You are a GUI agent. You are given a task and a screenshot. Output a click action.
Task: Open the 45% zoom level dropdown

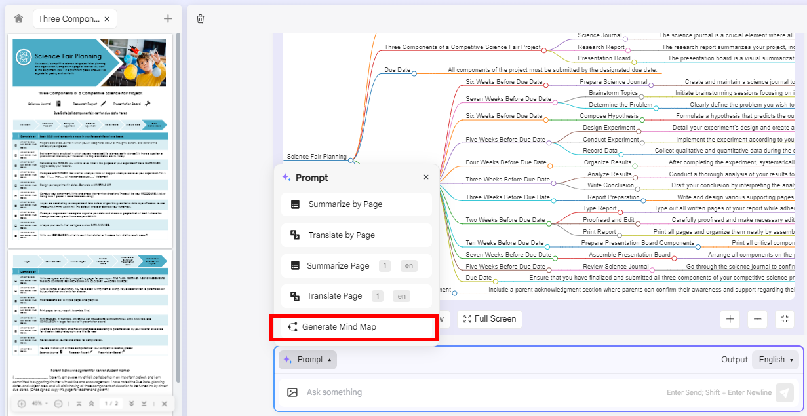pos(39,404)
